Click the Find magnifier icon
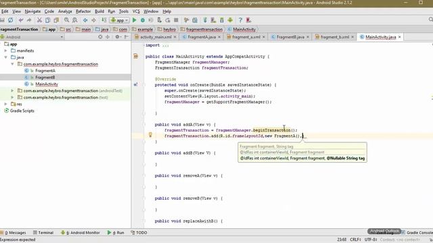 click(66, 20)
